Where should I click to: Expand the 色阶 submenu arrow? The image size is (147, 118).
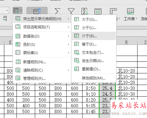[x=68, y=45]
